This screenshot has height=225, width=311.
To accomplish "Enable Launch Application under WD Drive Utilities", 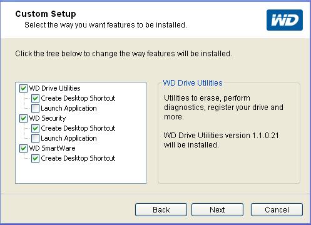I will coord(35,108).
